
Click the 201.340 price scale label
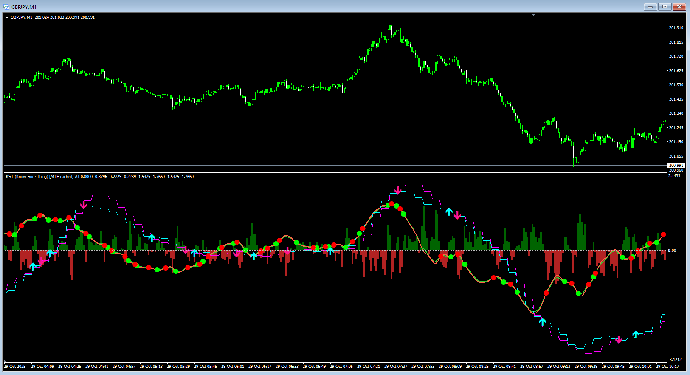pos(676,113)
